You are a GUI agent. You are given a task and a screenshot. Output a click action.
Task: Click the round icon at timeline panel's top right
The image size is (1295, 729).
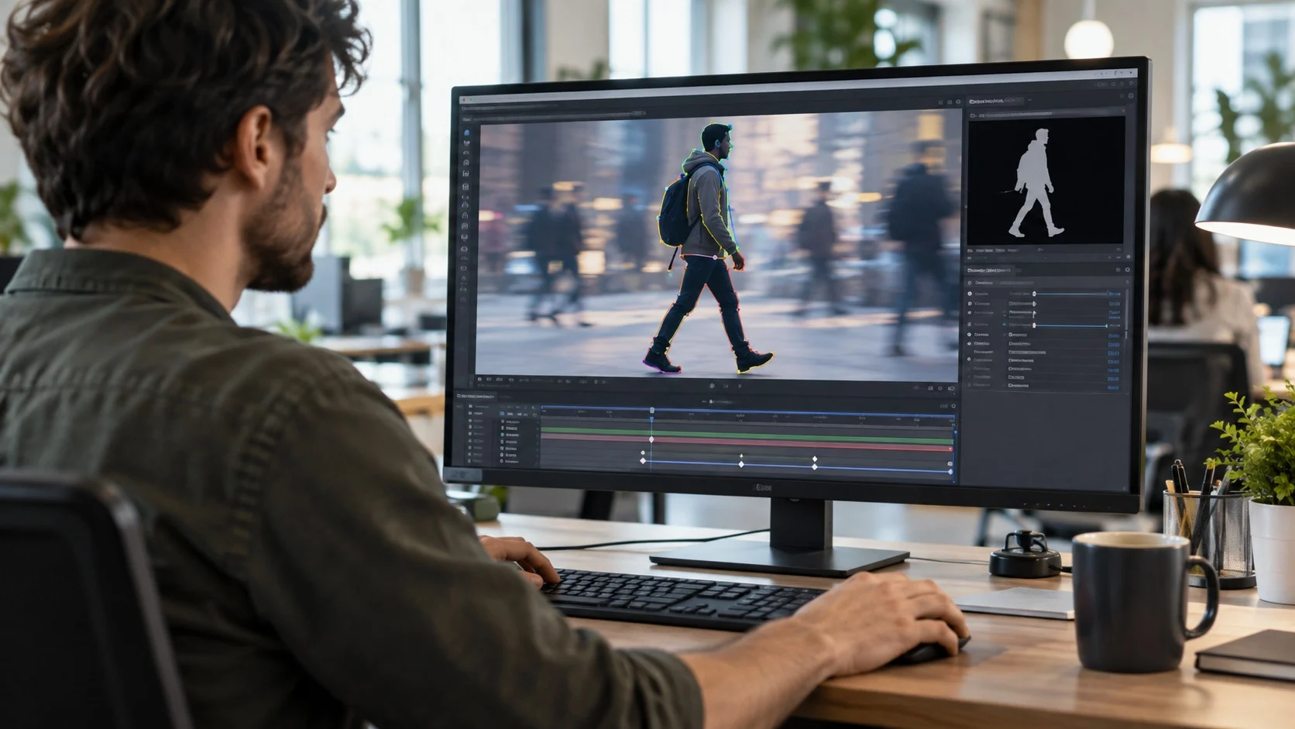[x=953, y=406]
